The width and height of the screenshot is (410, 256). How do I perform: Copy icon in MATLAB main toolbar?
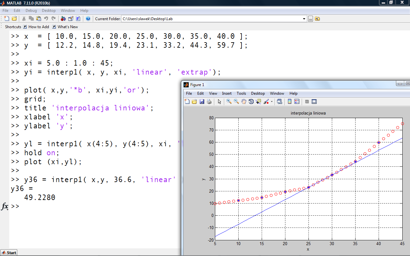31,19
